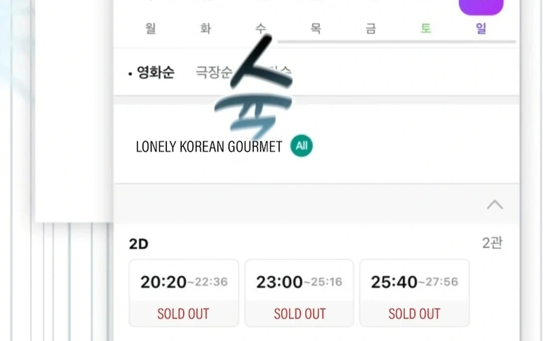
Task: Collapse the showtimes section with the chevron
Action: pos(495,205)
